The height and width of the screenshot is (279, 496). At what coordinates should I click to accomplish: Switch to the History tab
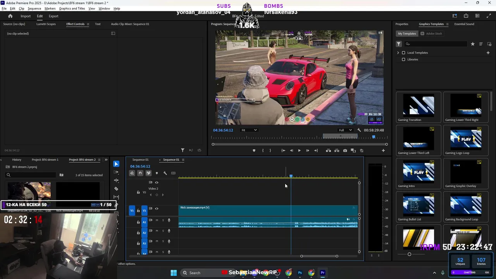click(x=17, y=160)
